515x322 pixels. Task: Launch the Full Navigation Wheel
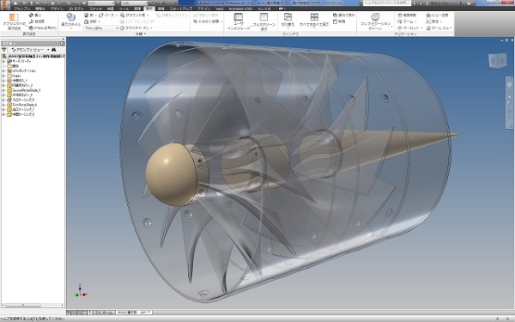375,21
